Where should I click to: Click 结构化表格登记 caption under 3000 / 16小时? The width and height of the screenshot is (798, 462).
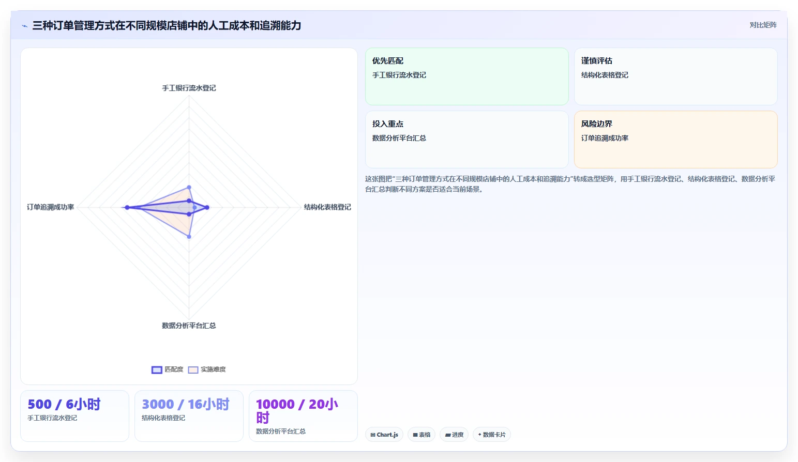[163, 418]
